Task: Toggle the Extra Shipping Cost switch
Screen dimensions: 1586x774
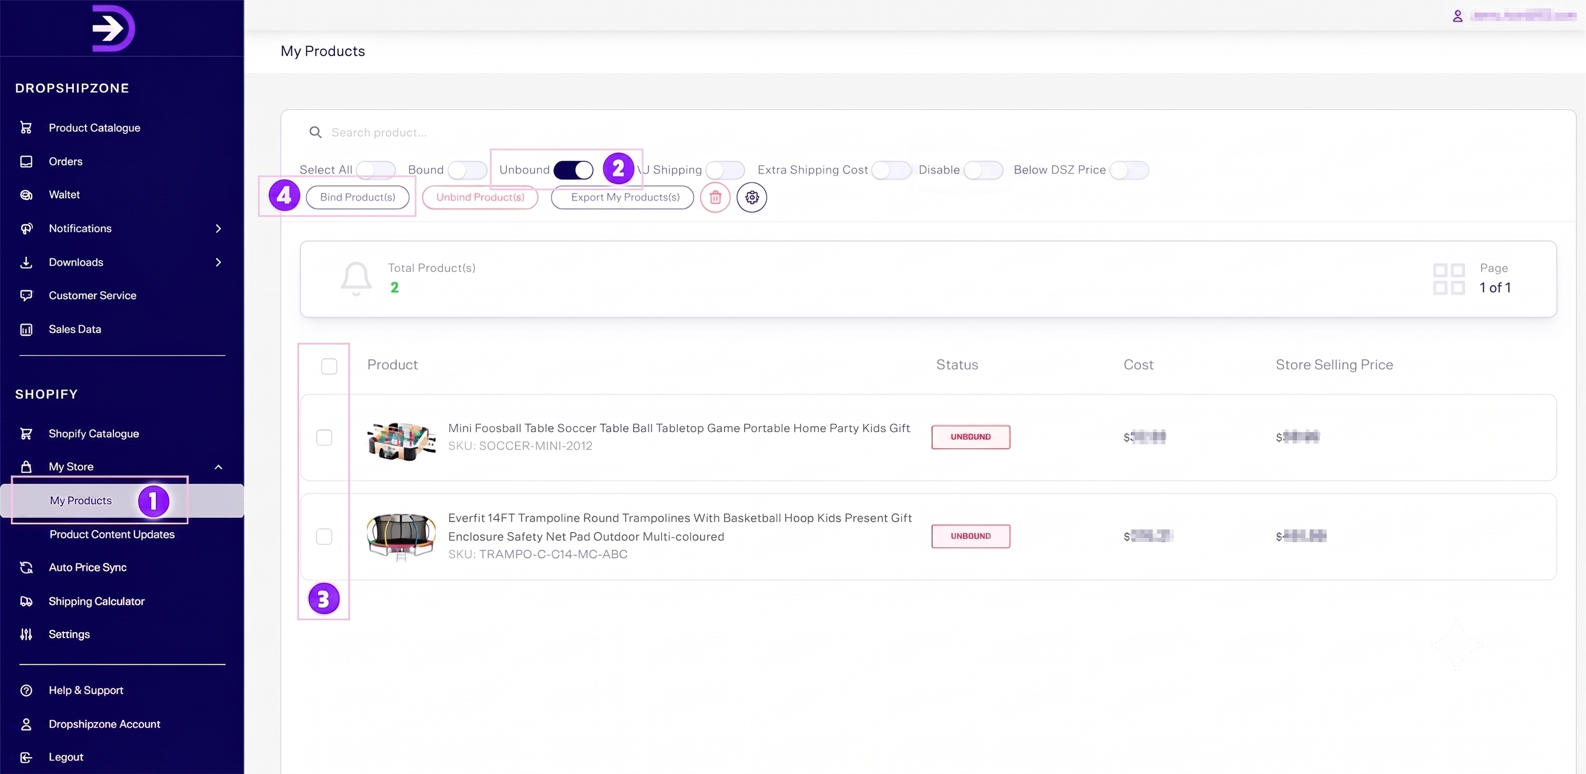Action: coord(891,170)
